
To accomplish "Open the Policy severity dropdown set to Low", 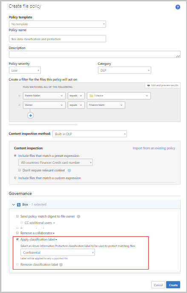I will pos(25,70).
